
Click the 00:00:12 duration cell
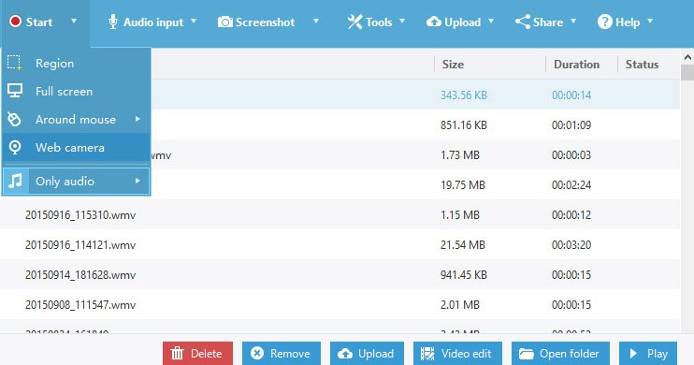571,215
